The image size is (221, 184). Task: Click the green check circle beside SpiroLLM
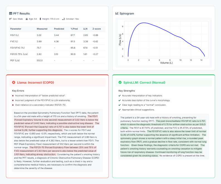tap(120, 83)
